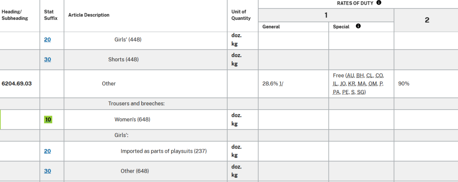
Task: Click the KR country code abbreviation
Action: tap(352, 84)
